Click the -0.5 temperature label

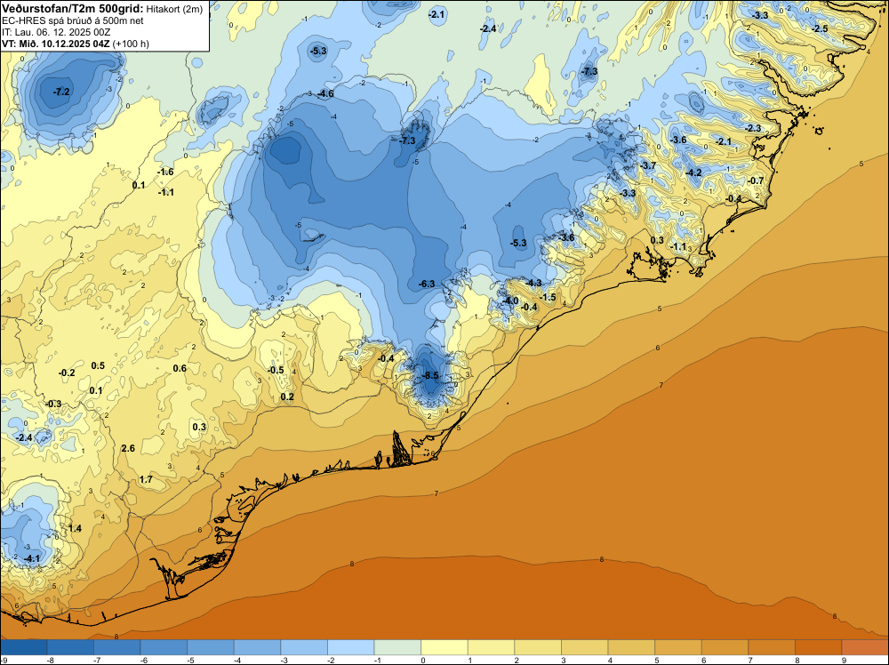[x=276, y=370]
